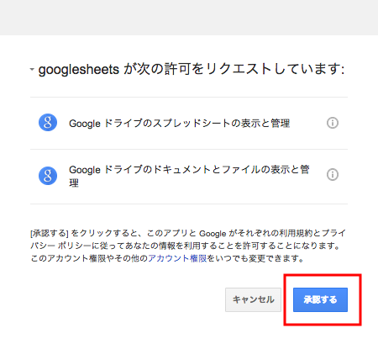Open info icon for スプレッドシートの表示と管理
378x344 pixels.
(333, 123)
